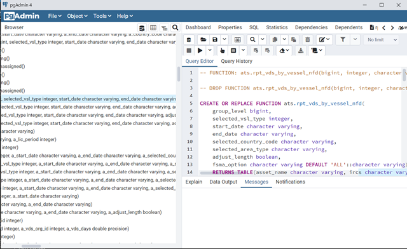Open the Query Editor tab
Viewport: 407px width, 249px height.
[199, 61]
